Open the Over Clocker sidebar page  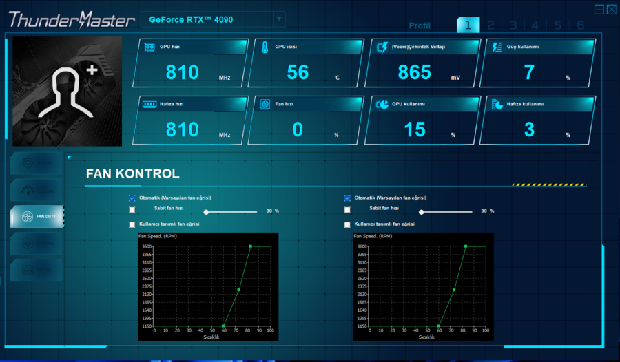coord(37,190)
